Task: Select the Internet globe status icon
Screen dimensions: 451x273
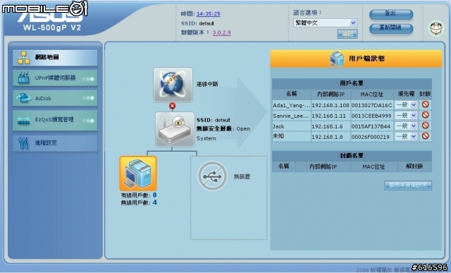Action: point(173,85)
